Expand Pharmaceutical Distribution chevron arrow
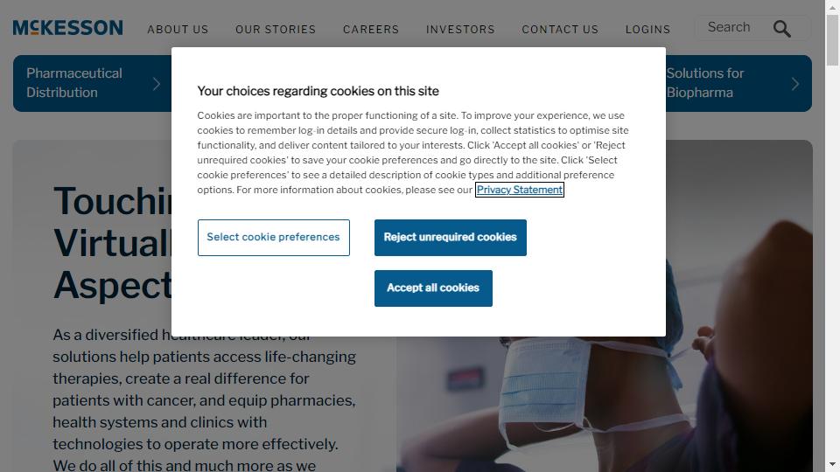The height and width of the screenshot is (472, 840). 156,84
